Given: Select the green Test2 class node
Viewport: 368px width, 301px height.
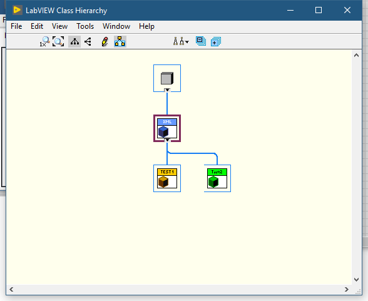Looking at the screenshot, I should (217, 178).
